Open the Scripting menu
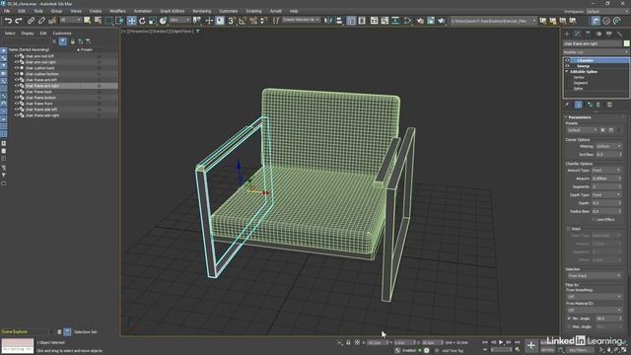Image resolution: width=631 pixels, height=355 pixels. [253, 11]
